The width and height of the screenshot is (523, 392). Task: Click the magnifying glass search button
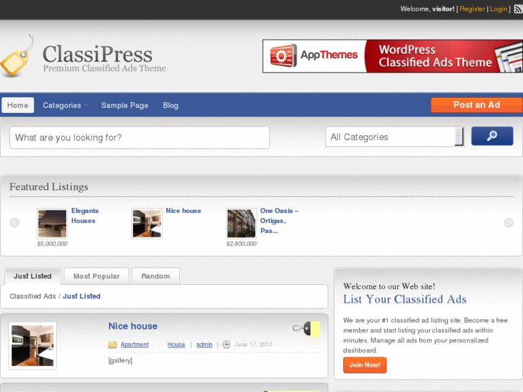click(492, 136)
